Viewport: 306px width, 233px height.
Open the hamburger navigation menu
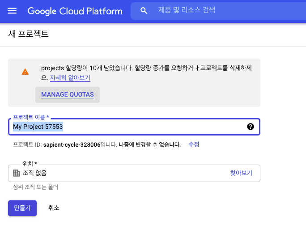[12, 11]
